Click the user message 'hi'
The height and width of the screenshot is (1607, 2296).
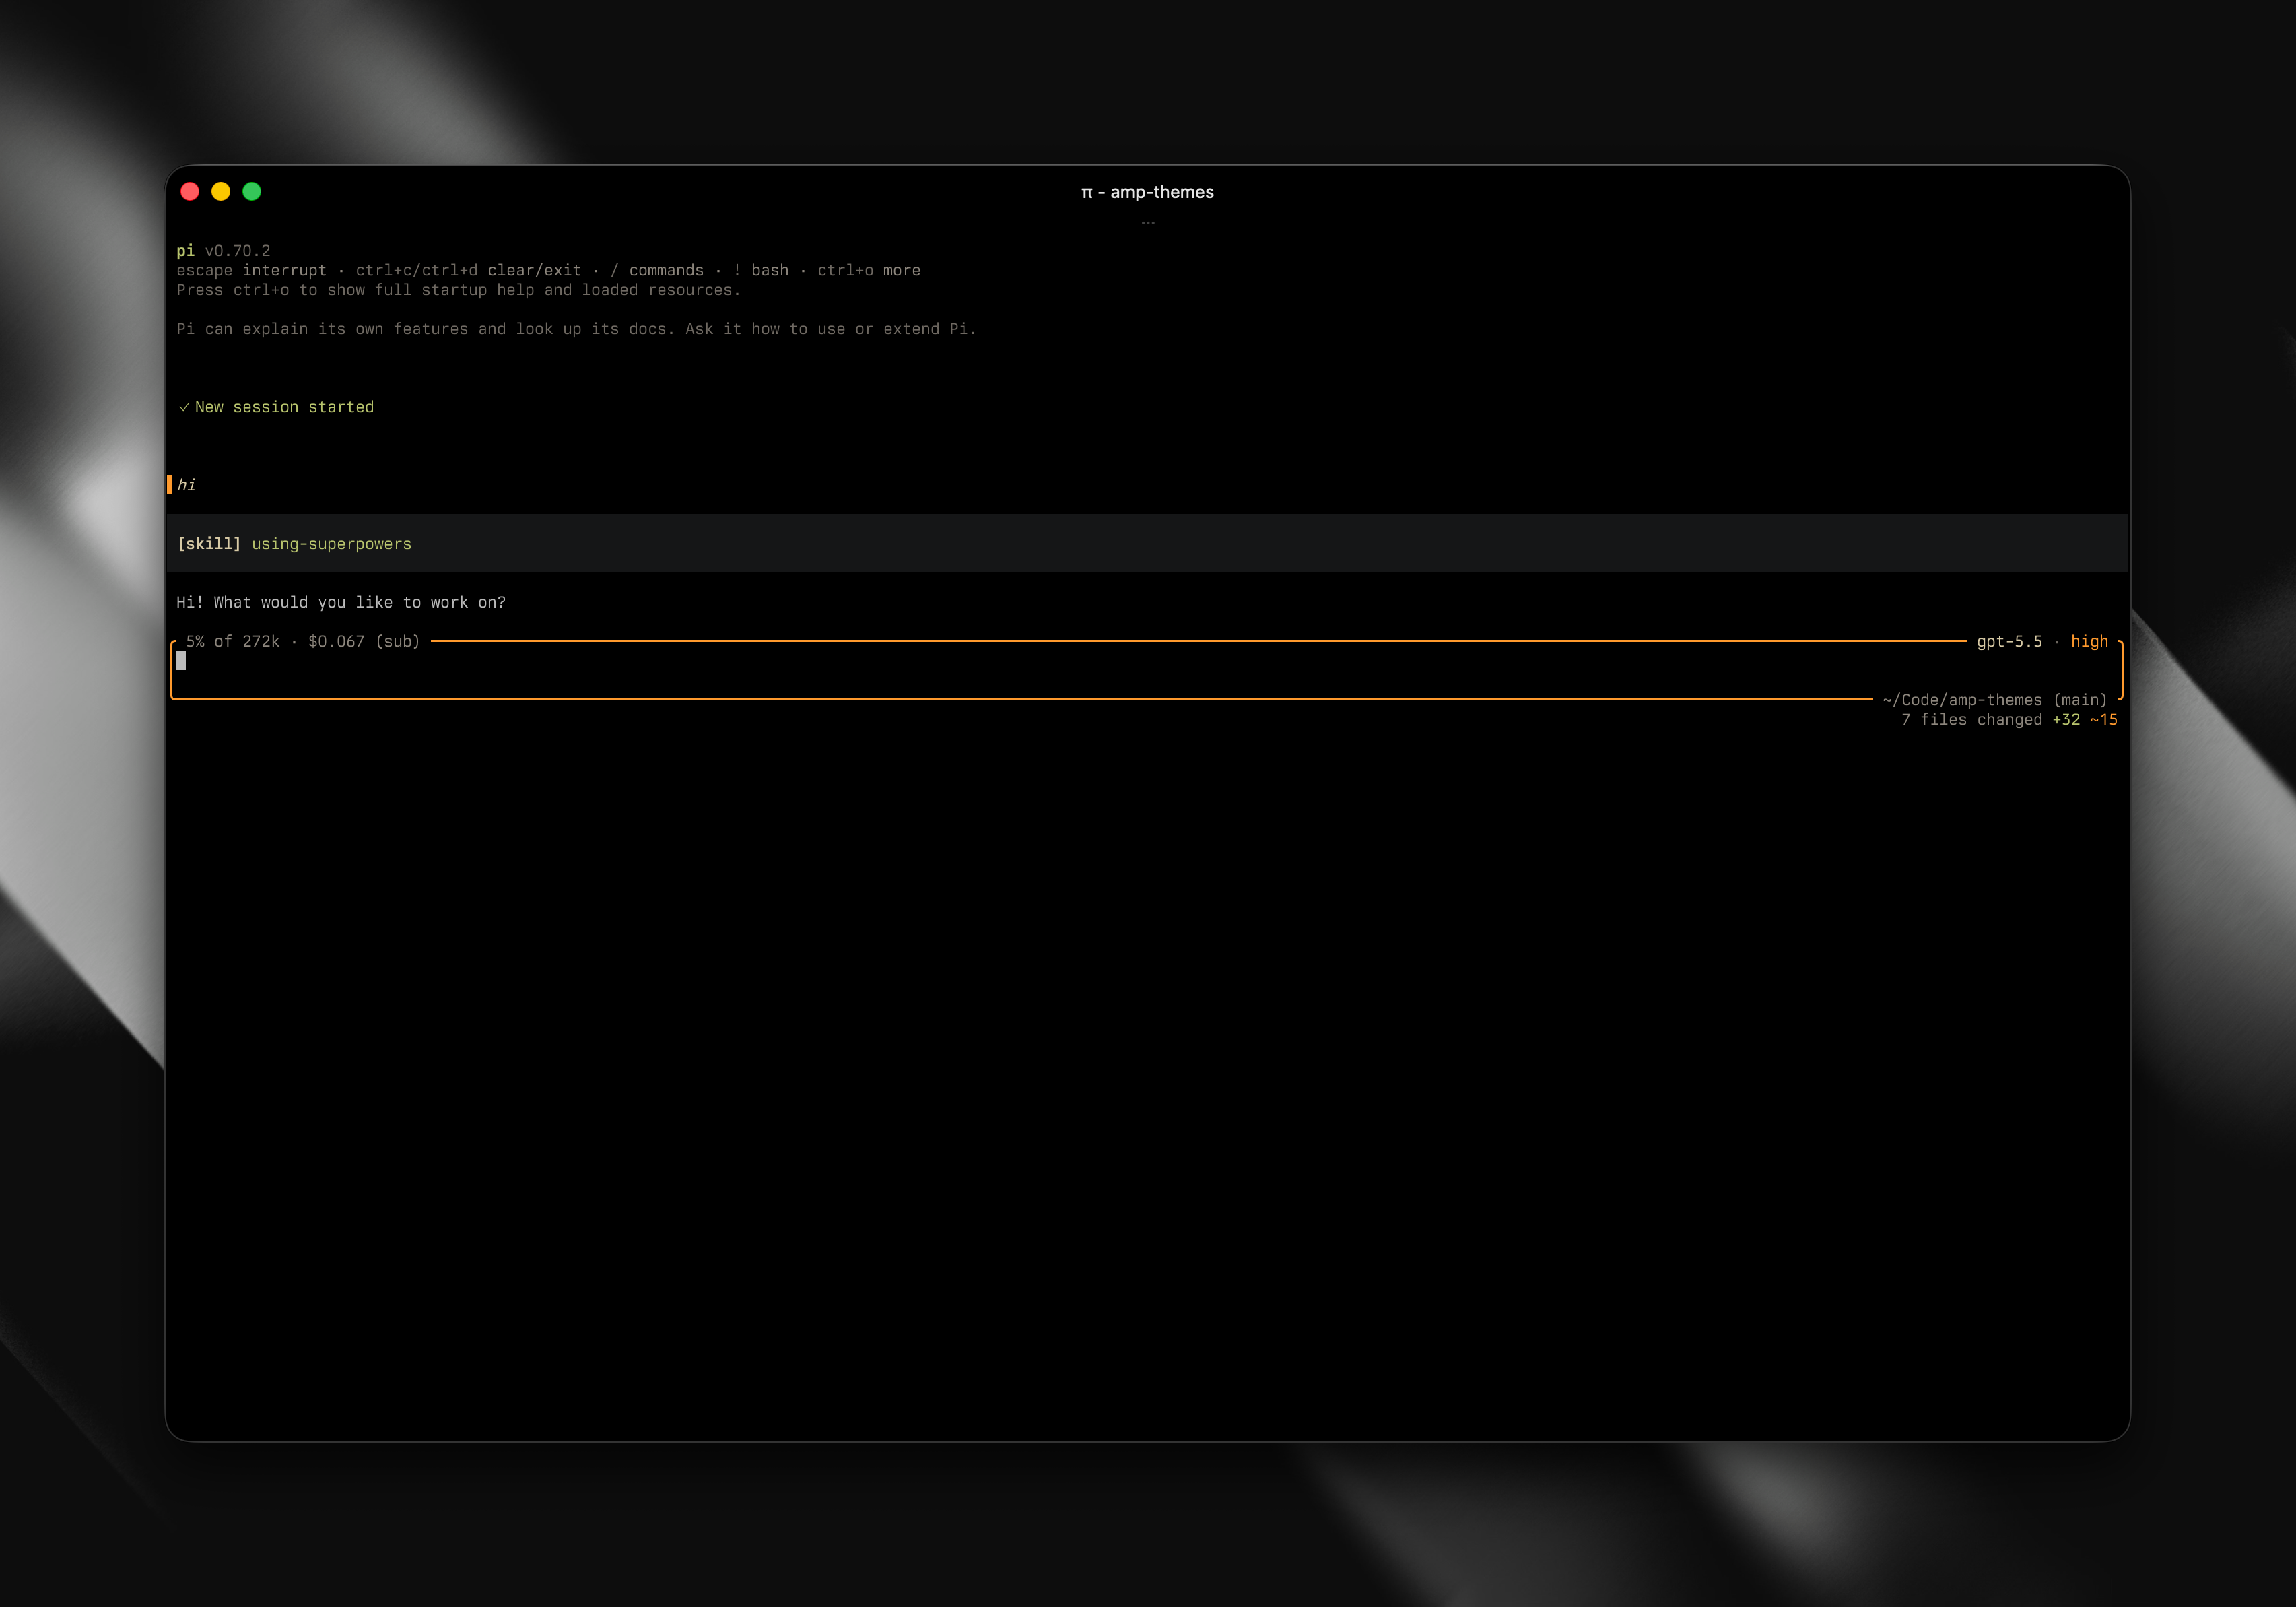(x=186, y=485)
